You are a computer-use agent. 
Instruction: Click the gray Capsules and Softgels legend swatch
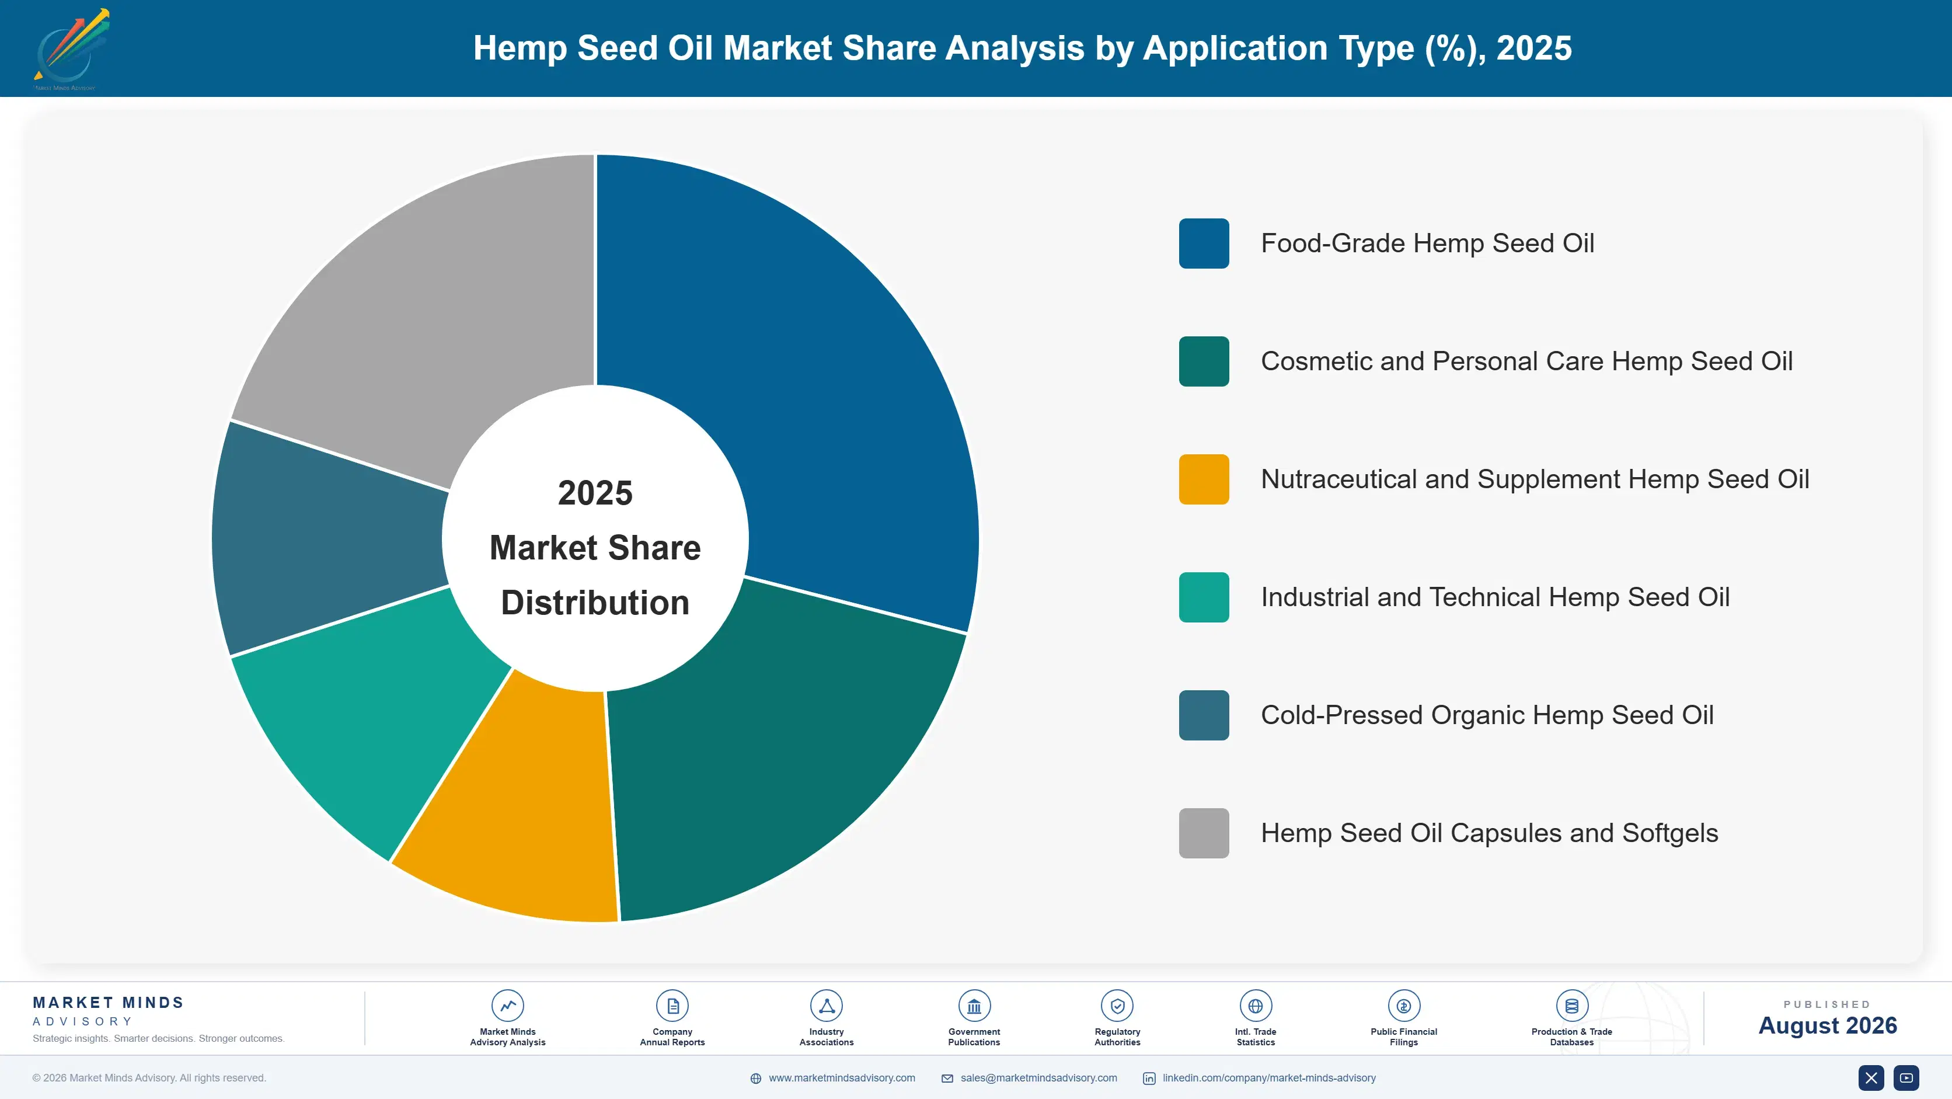pos(1203,833)
